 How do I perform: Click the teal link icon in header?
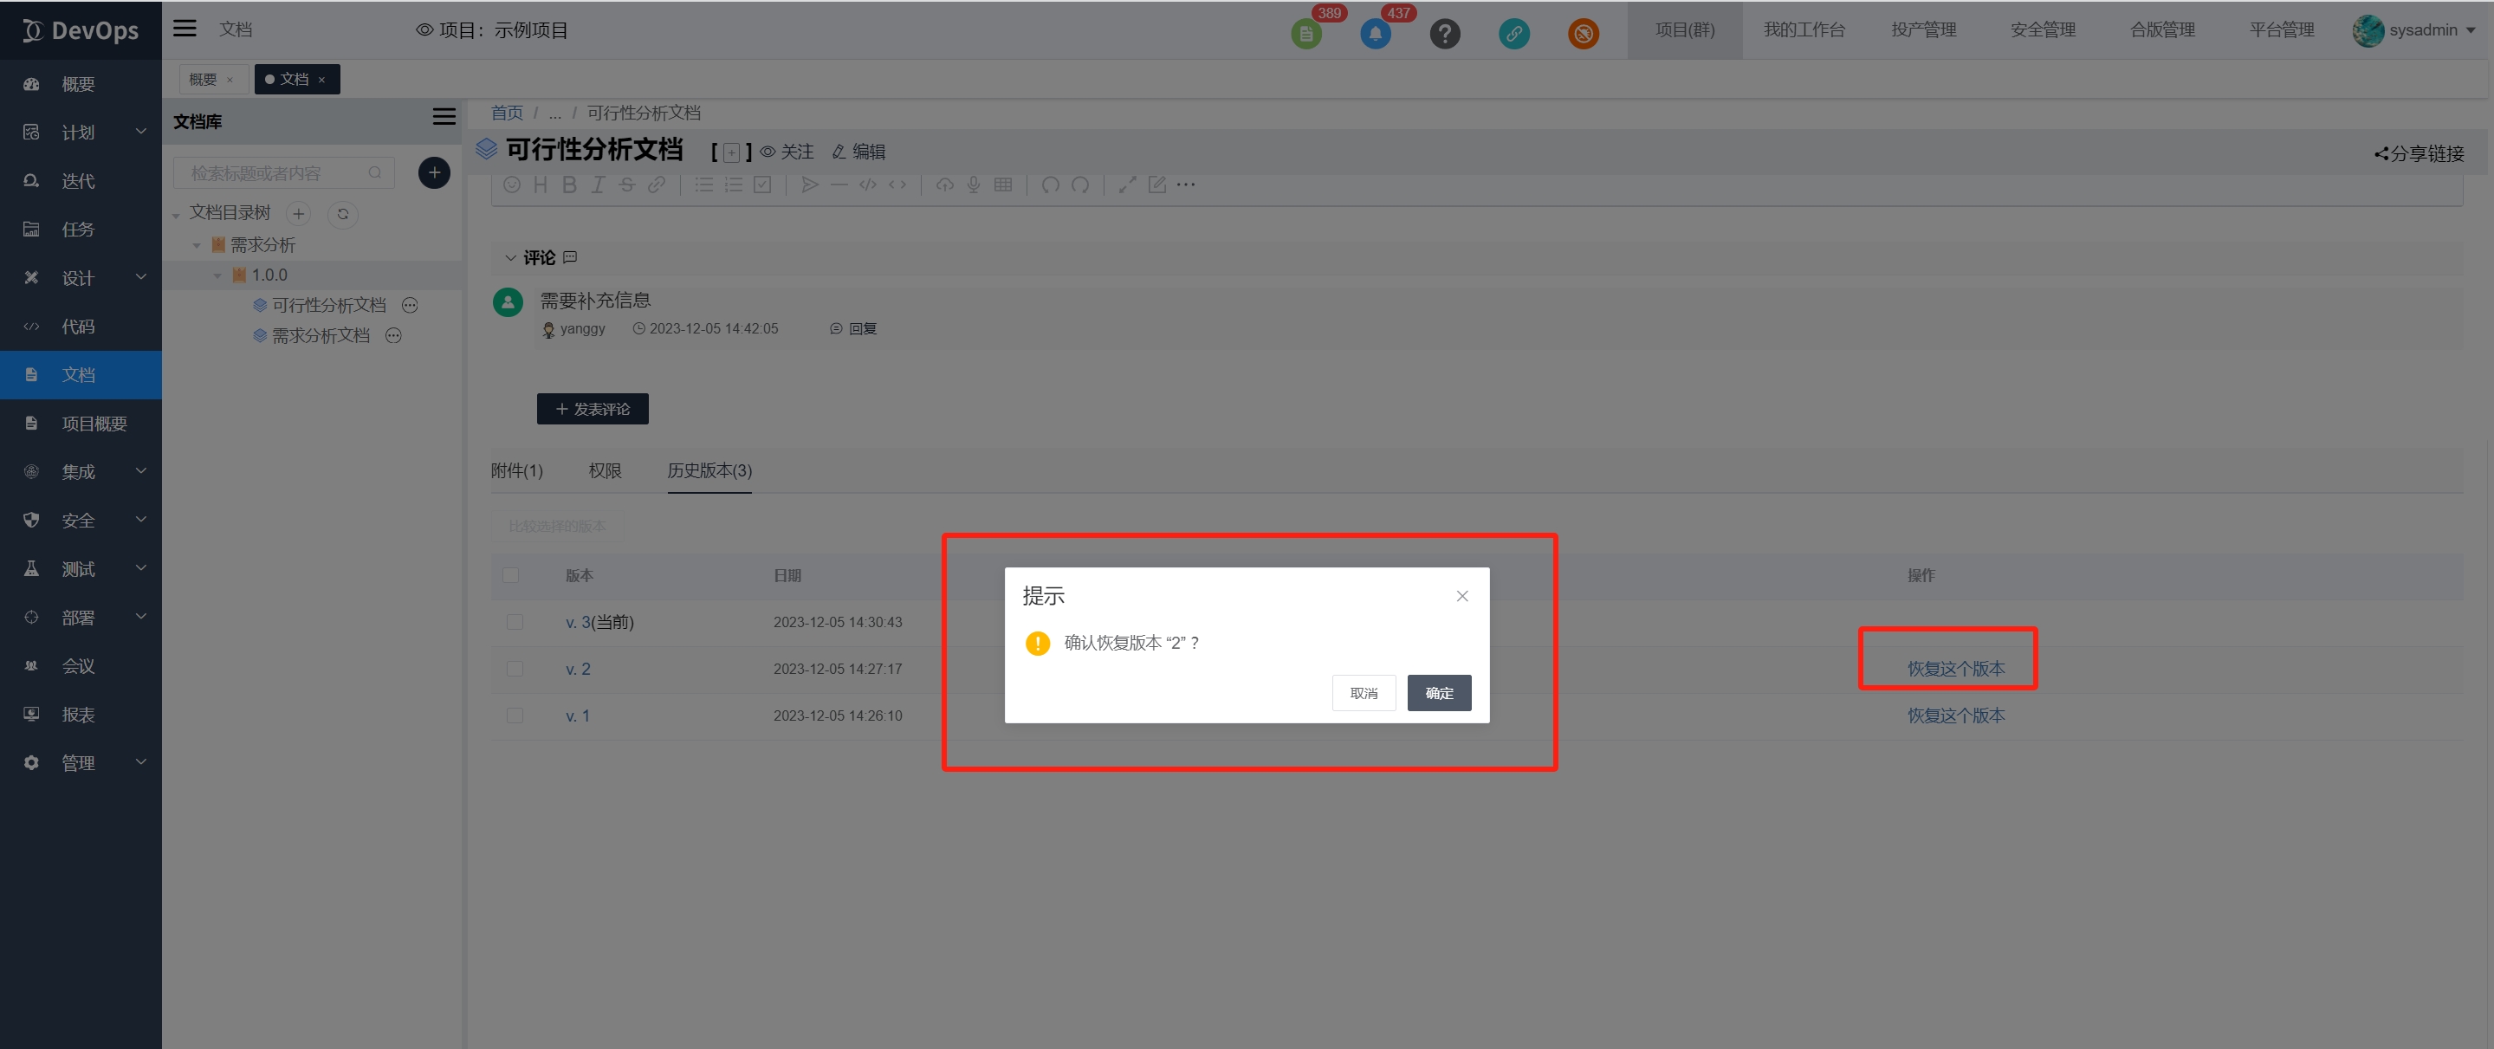tap(1513, 34)
